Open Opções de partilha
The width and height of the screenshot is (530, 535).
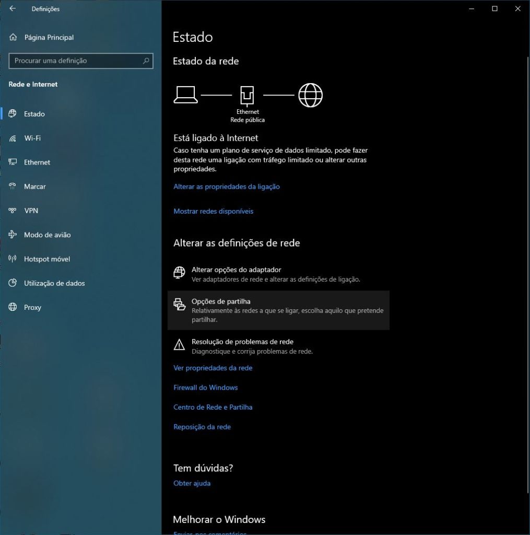coord(221,301)
